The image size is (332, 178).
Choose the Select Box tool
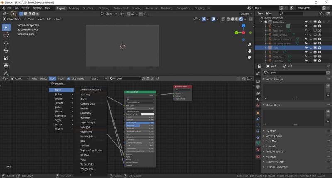[6, 27]
